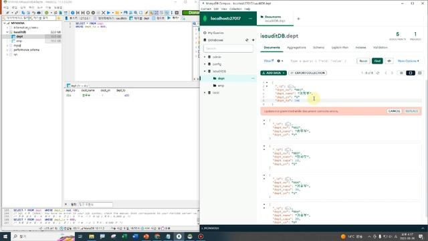Click the Reset query button

363,61
